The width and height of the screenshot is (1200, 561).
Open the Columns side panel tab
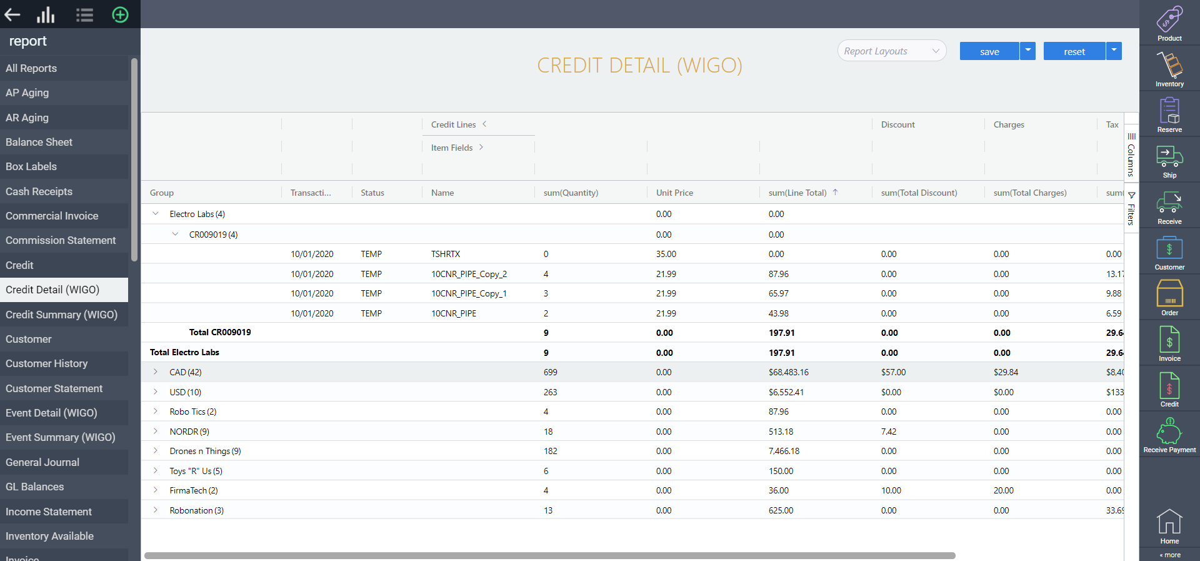click(x=1131, y=154)
